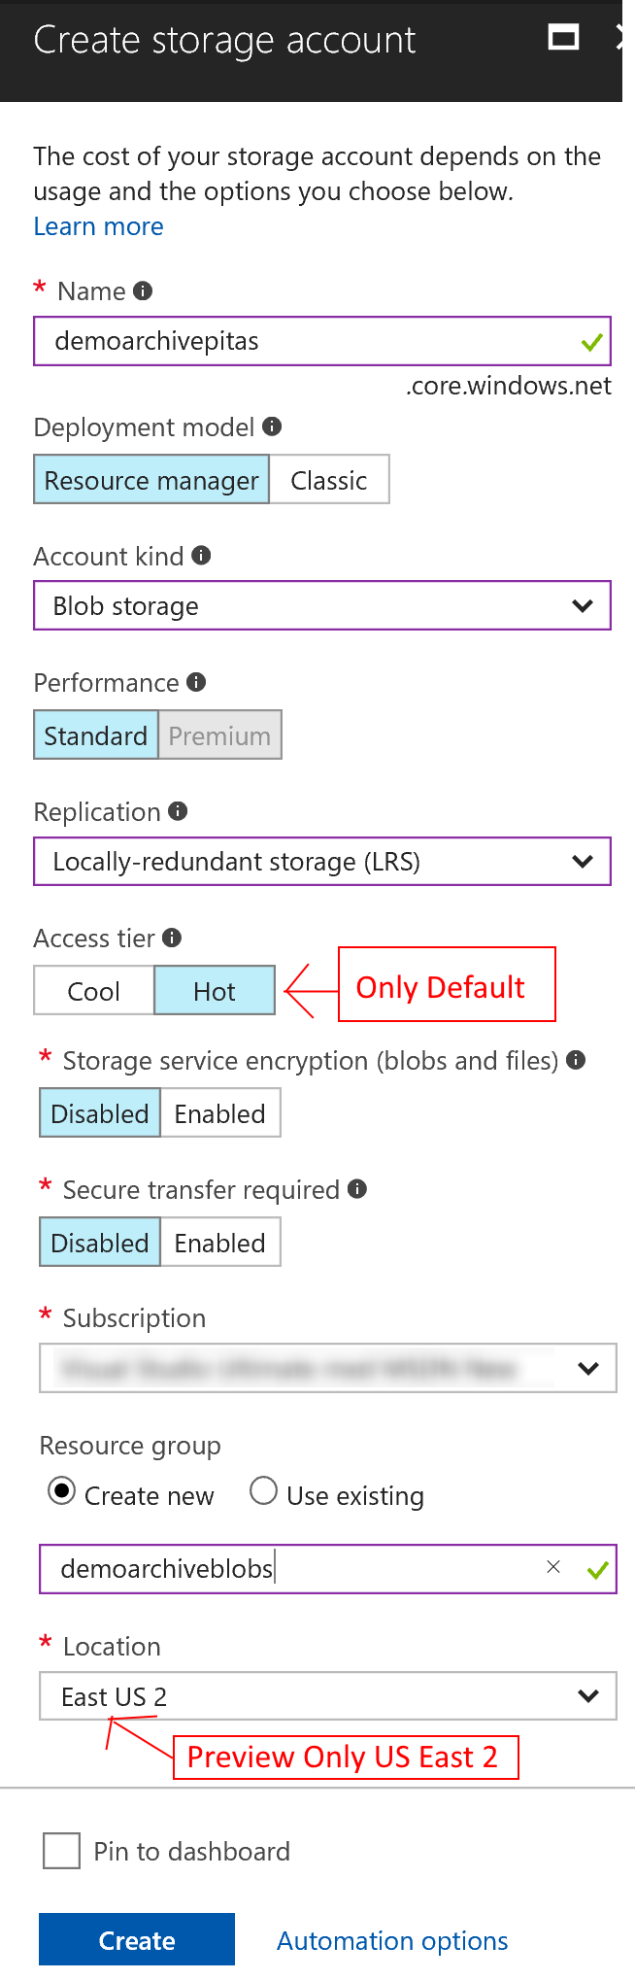Select the Create new resource group option

point(62,1491)
